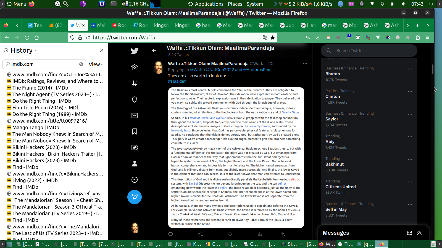Reload the page in Firefox
Screen dimensions: 442x248
click(x=27, y=38)
